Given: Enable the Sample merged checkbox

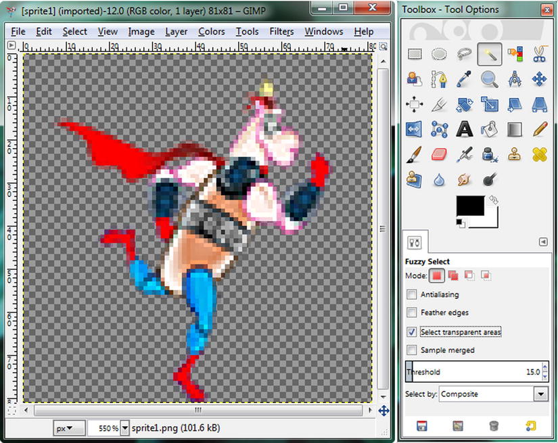Looking at the screenshot, I should (412, 350).
